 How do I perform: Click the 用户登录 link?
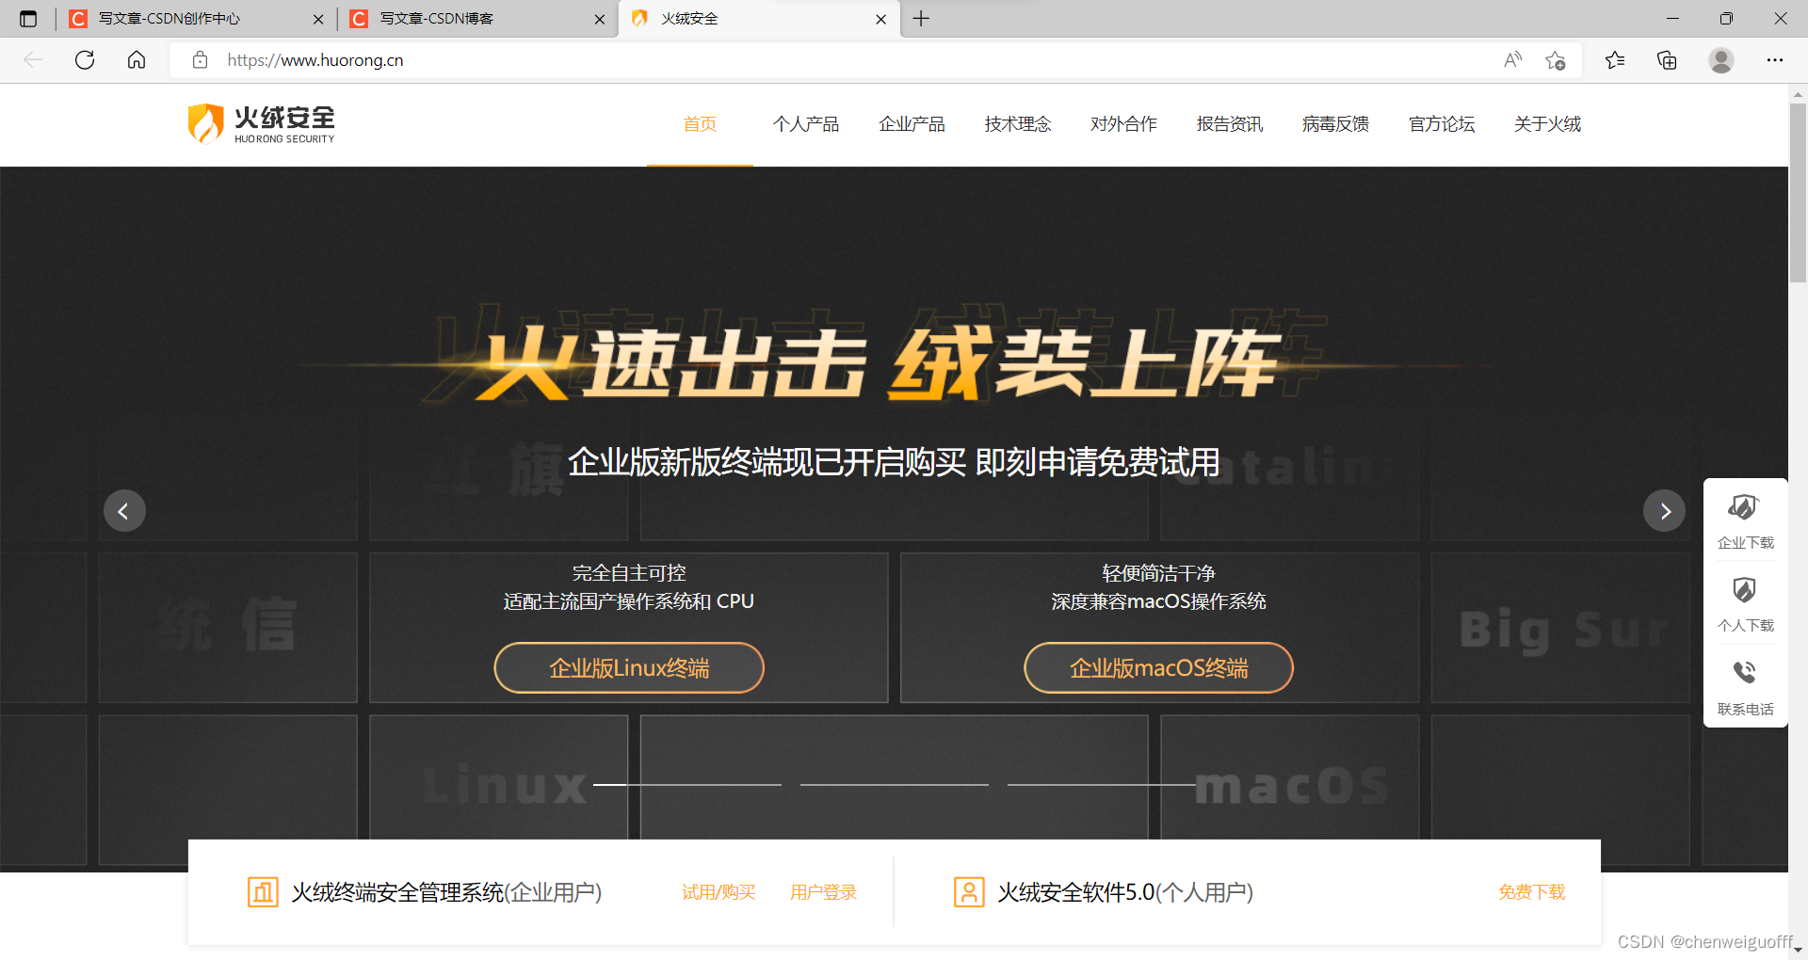pyautogui.click(x=823, y=892)
